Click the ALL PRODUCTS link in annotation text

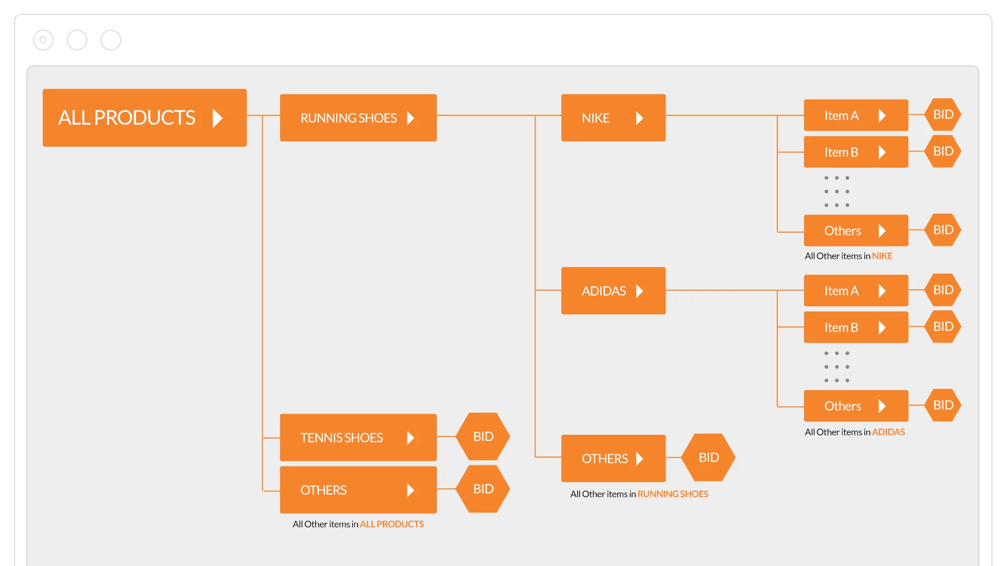pos(391,524)
